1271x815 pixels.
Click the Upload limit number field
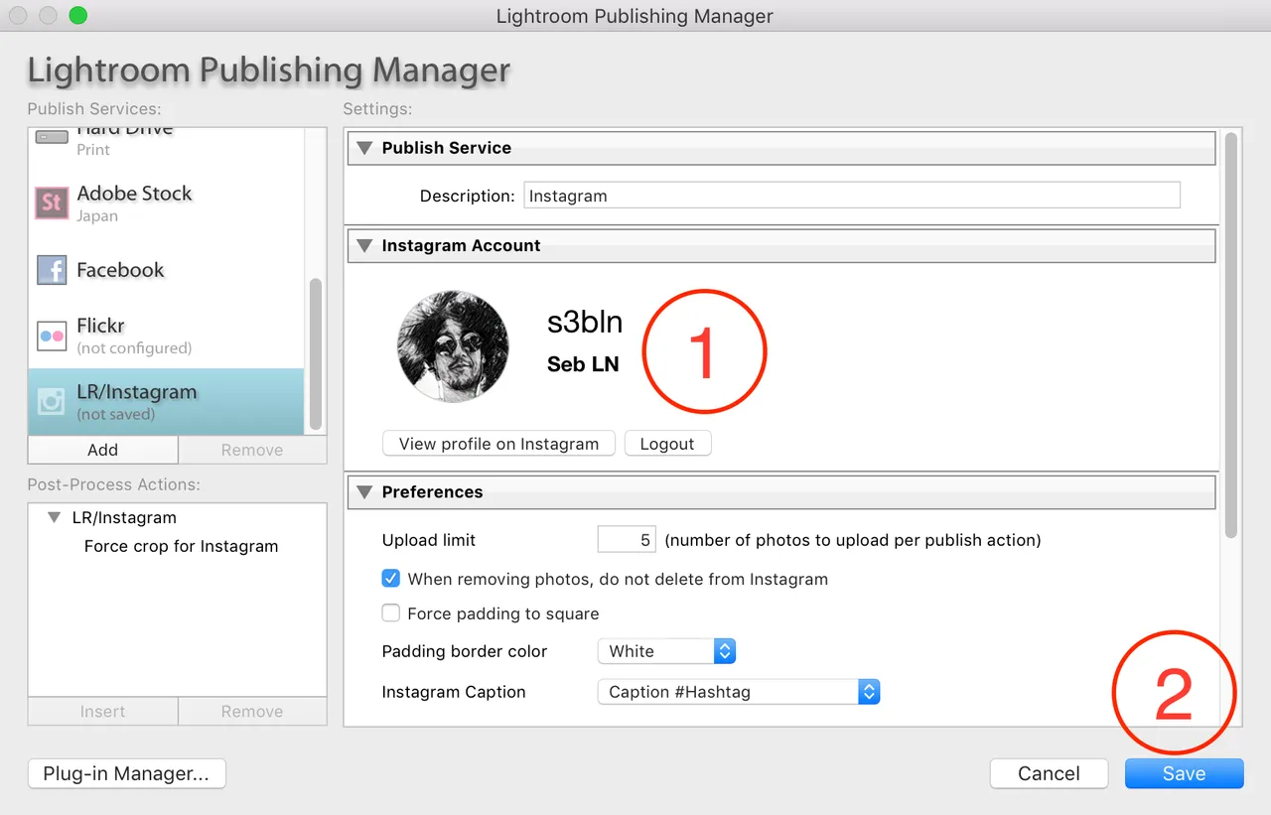pyautogui.click(x=627, y=540)
